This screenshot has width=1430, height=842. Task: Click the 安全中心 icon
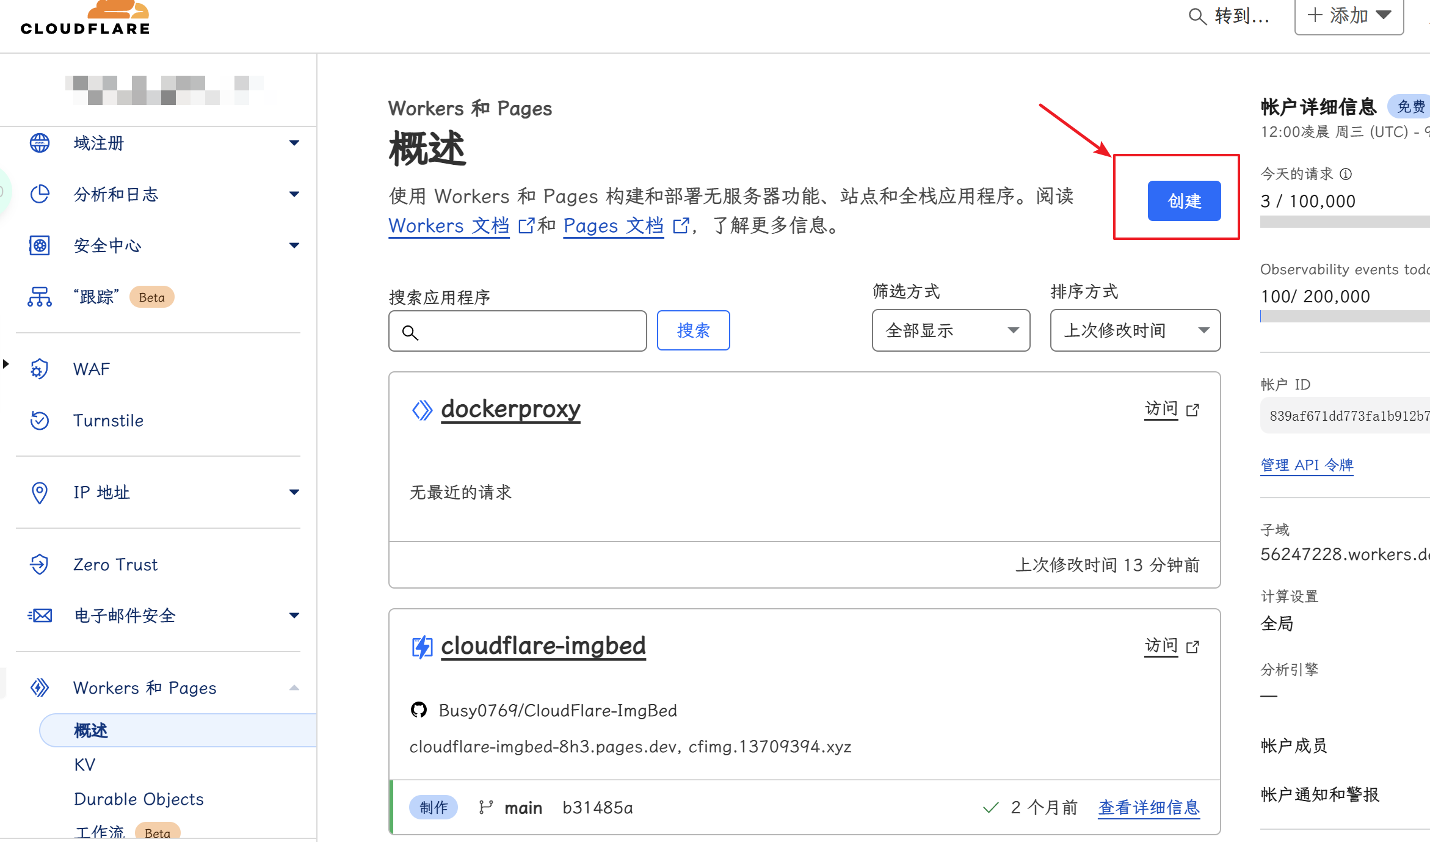[x=40, y=245]
